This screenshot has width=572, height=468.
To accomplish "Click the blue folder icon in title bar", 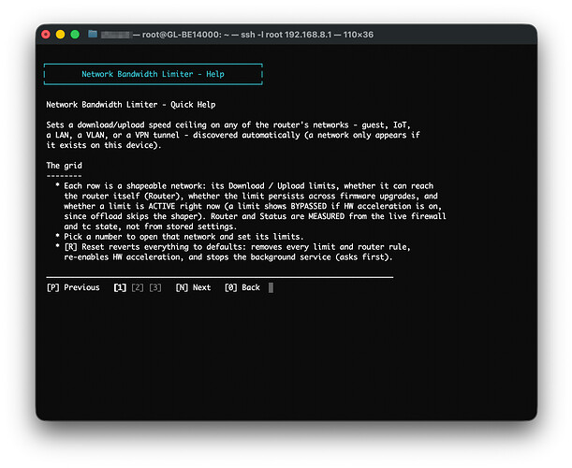I will (93, 35).
